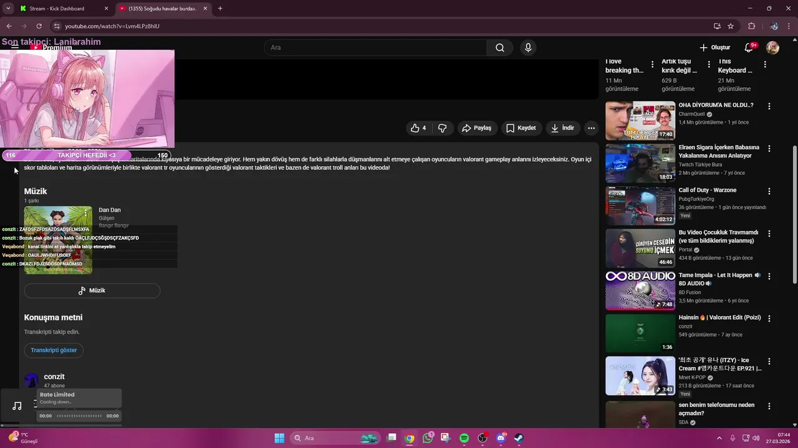
Task: Open Chrome three-dot menu
Action: [789, 26]
